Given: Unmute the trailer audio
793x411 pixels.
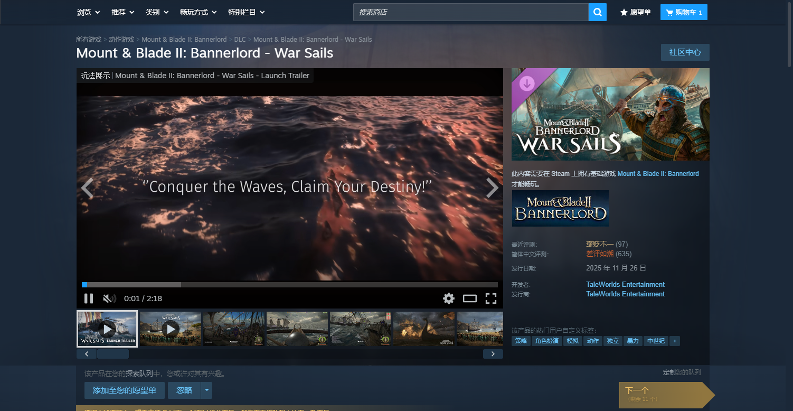Looking at the screenshot, I should pos(109,298).
